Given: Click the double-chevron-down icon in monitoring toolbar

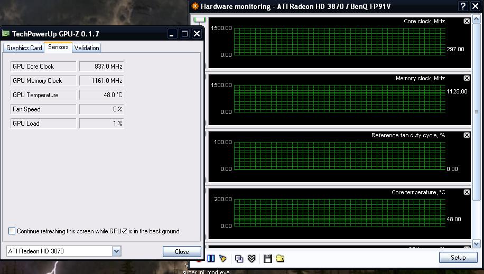Looking at the screenshot, I should 252,259.
